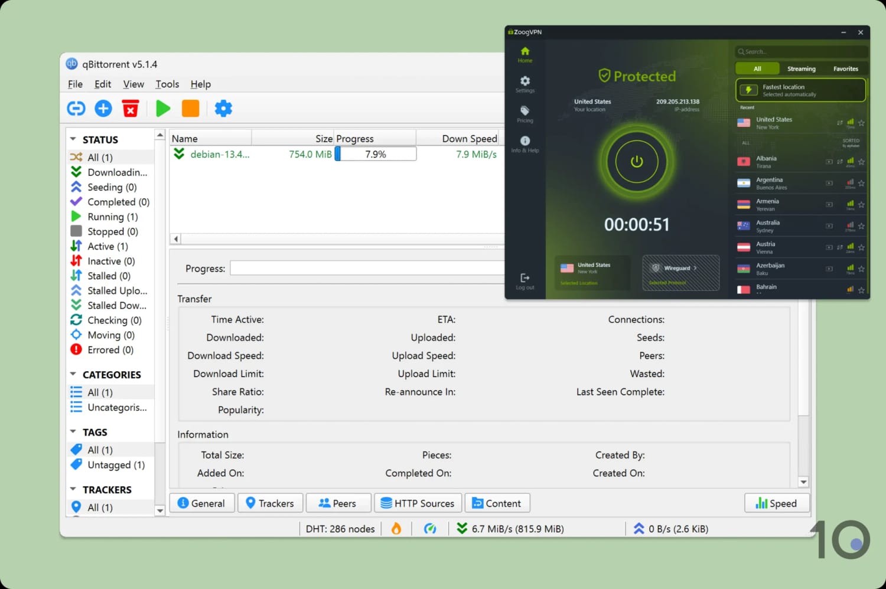Toggle alternative speed limits via flame icon
This screenshot has height=589, width=886.
[x=396, y=528]
